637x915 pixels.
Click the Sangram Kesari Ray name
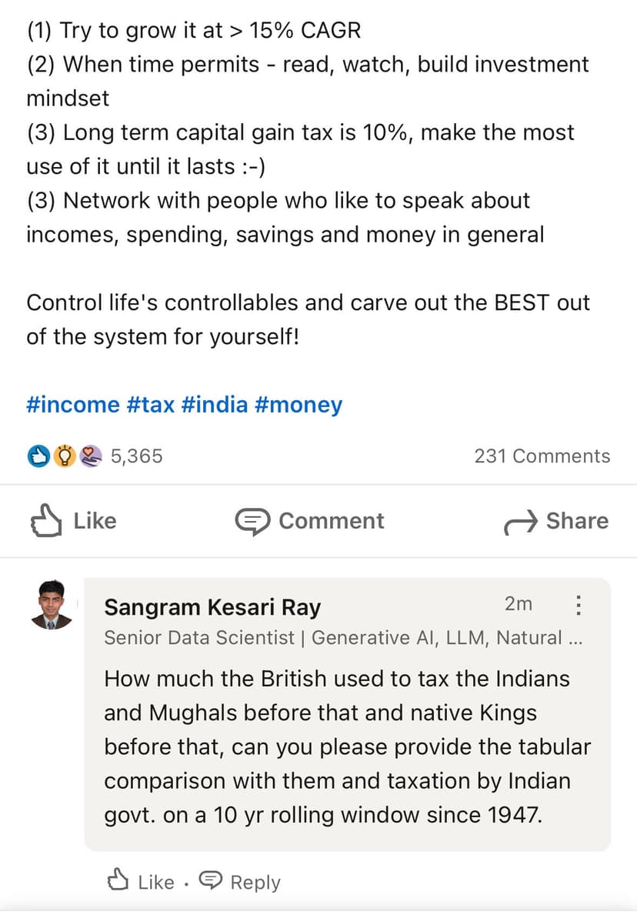pos(212,607)
